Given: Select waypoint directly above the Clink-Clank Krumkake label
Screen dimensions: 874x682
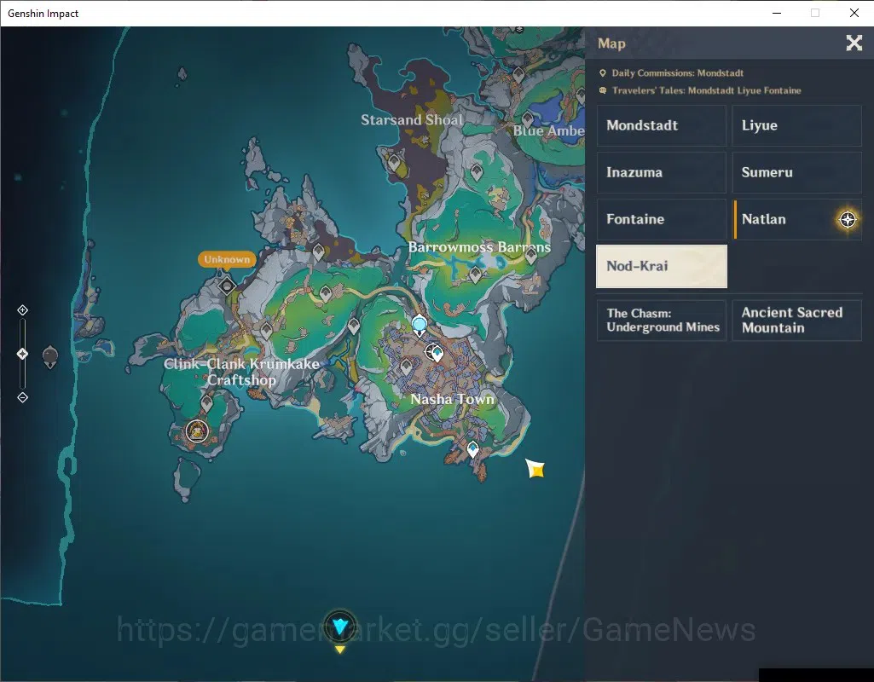Looking at the screenshot, I should (266, 330).
